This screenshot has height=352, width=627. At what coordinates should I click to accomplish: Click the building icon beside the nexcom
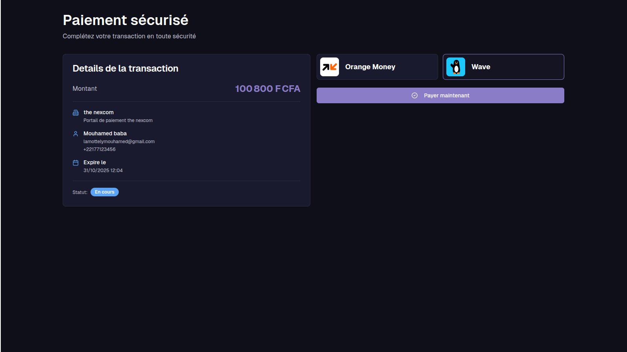(76, 113)
